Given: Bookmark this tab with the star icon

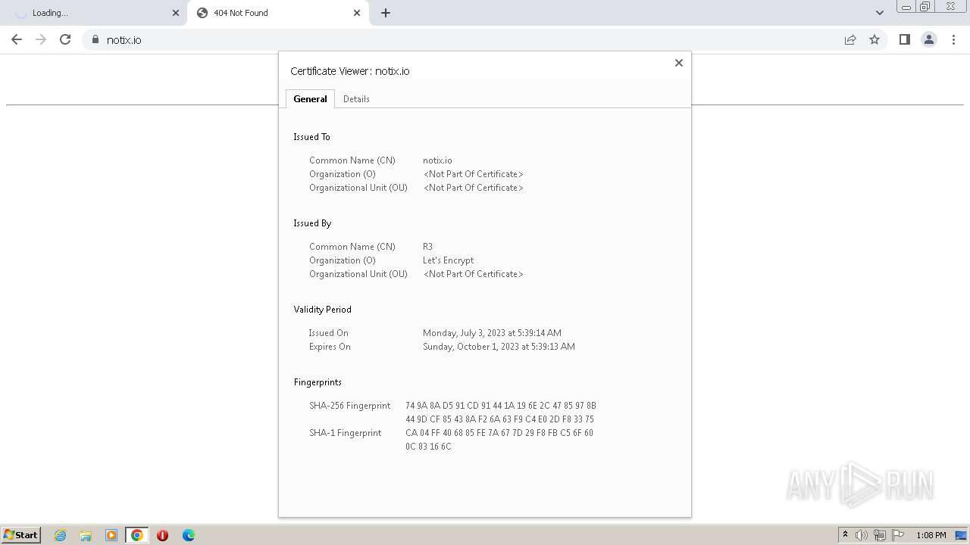Looking at the screenshot, I should [x=875, y=39].
